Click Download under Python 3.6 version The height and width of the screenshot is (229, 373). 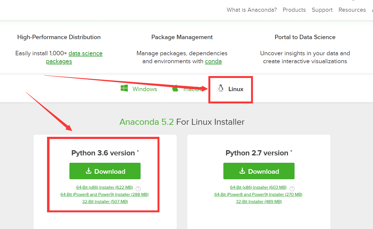click(x=105, y=171)
